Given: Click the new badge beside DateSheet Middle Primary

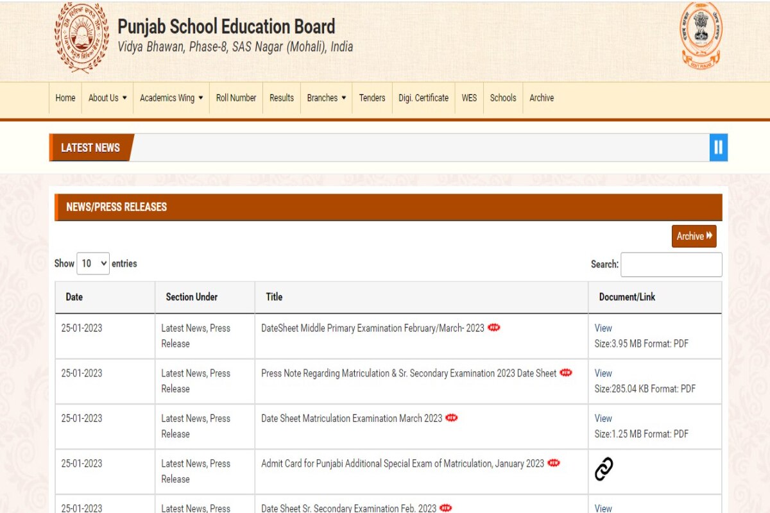Looking at the screenshot, I should [493, 328].
